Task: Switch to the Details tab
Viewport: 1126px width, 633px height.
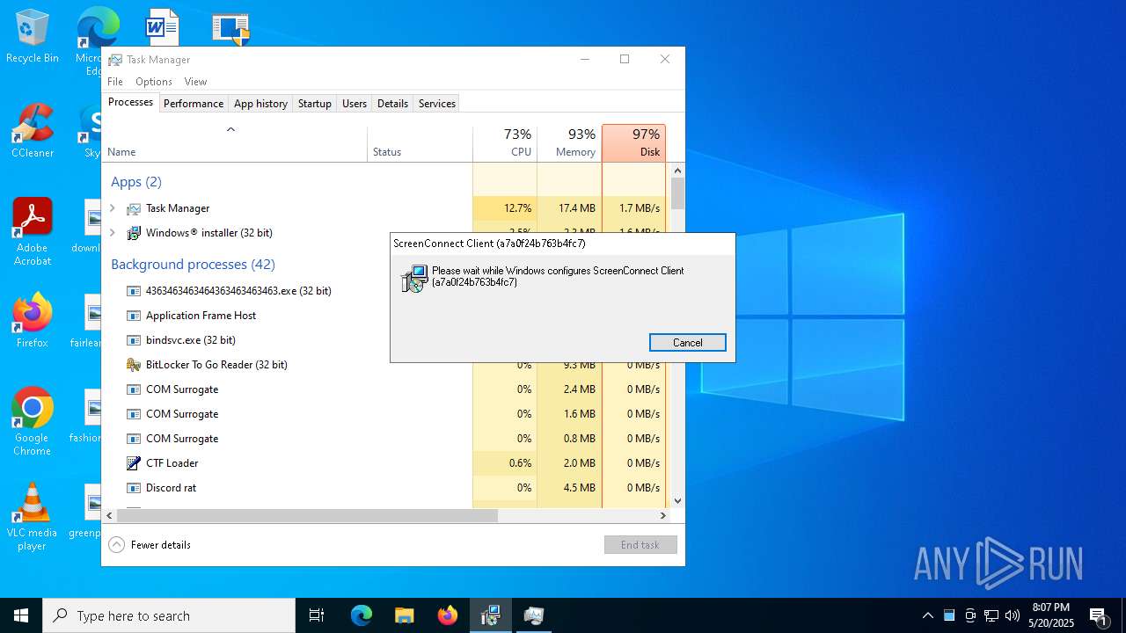Action: point(392,104)
